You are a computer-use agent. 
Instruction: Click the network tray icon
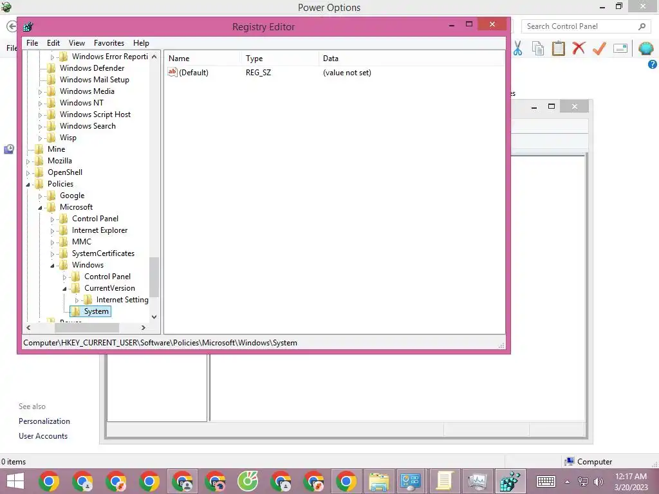pos(583,482)
